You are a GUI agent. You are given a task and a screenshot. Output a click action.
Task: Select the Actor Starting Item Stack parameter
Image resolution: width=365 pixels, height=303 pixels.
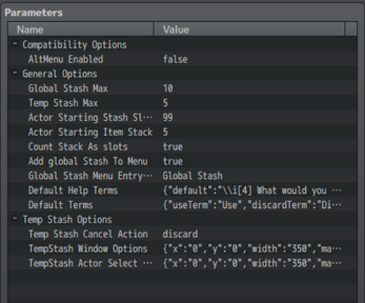pos(90,132)
